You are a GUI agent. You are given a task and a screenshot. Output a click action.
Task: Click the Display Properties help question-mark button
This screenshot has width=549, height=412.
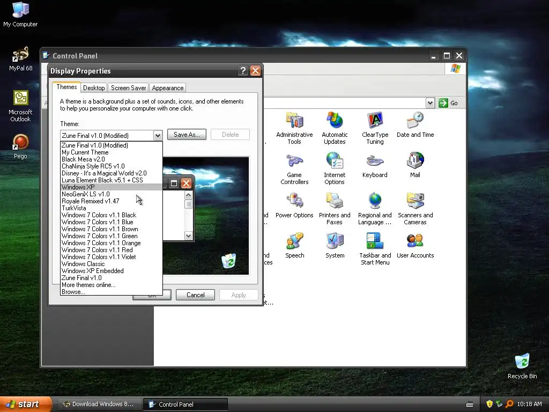point(243,70)
